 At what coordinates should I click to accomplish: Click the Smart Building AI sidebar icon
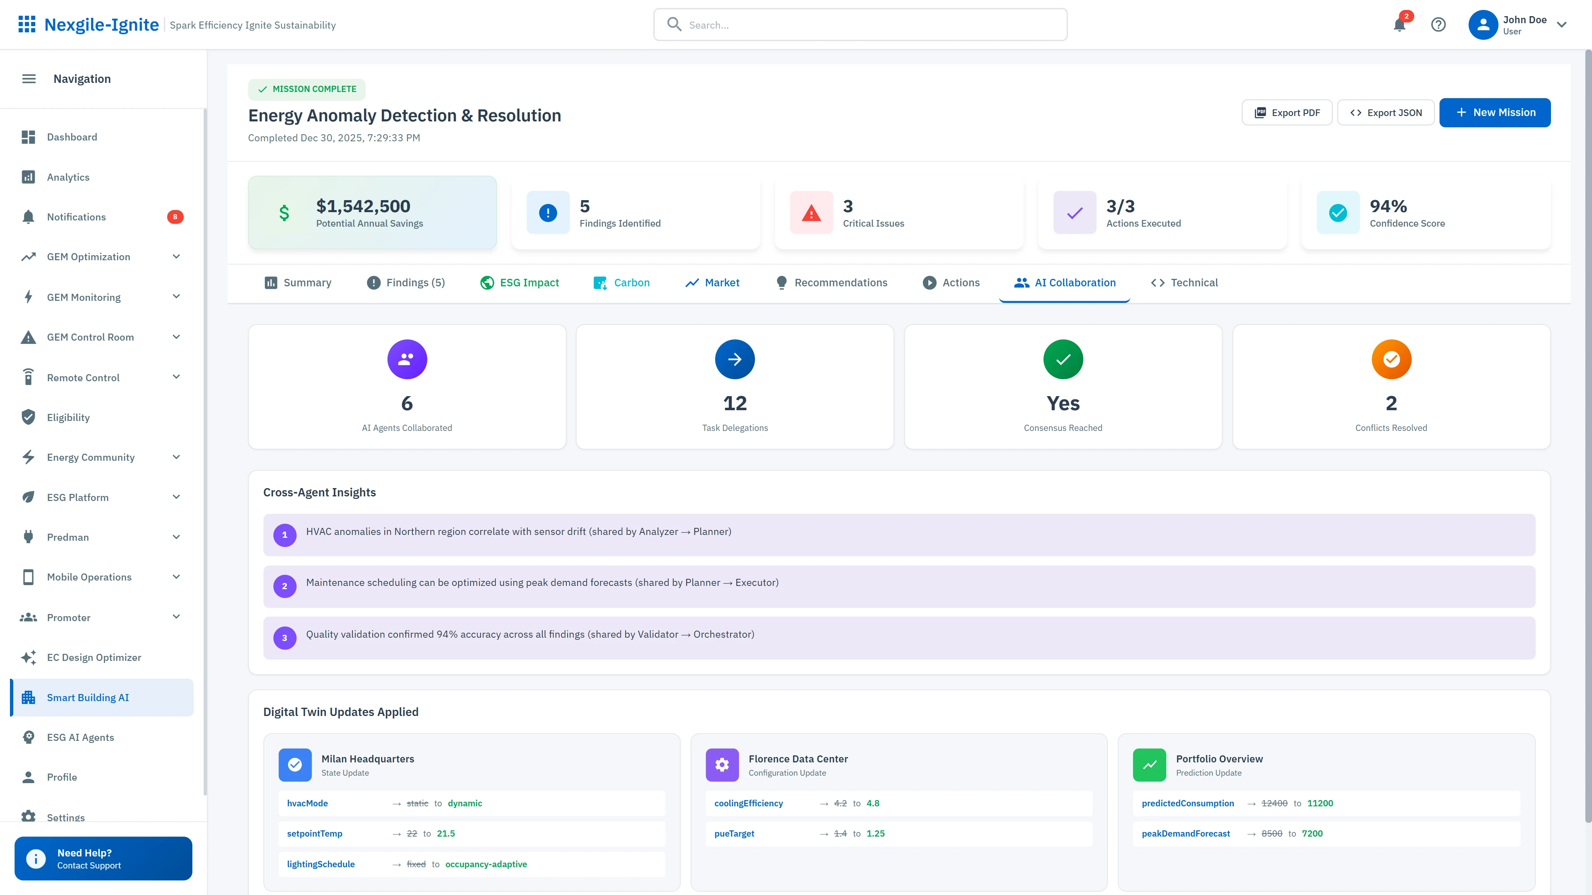[x=29, y=697]
